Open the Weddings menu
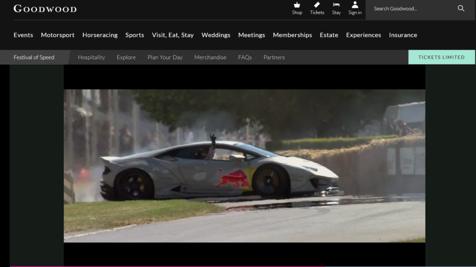Screen dimensions: 476x267 tap(216, 35)
